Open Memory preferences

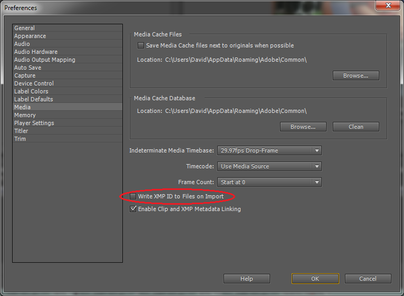pyautogui.click(x=68, y=115)
